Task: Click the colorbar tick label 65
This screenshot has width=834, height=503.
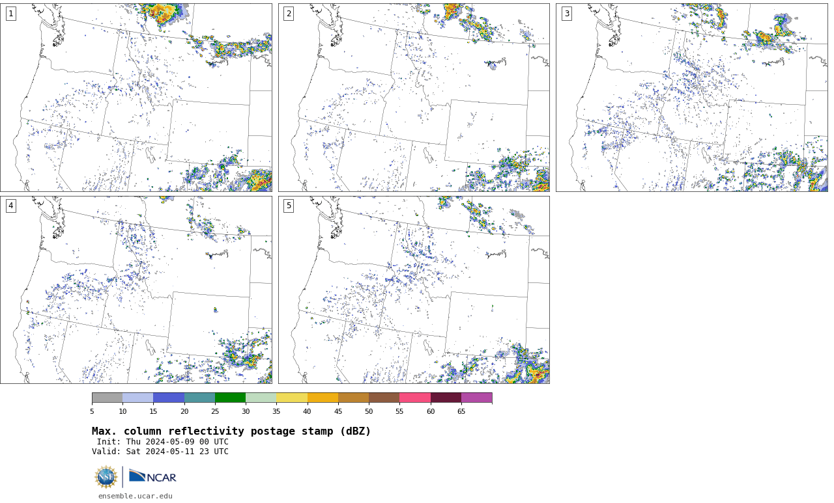Action: point(461,411)
